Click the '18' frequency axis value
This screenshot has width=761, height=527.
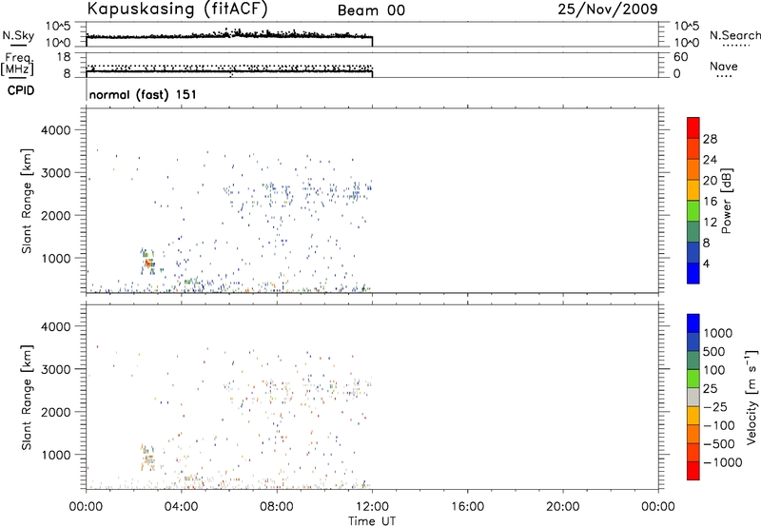64,57
